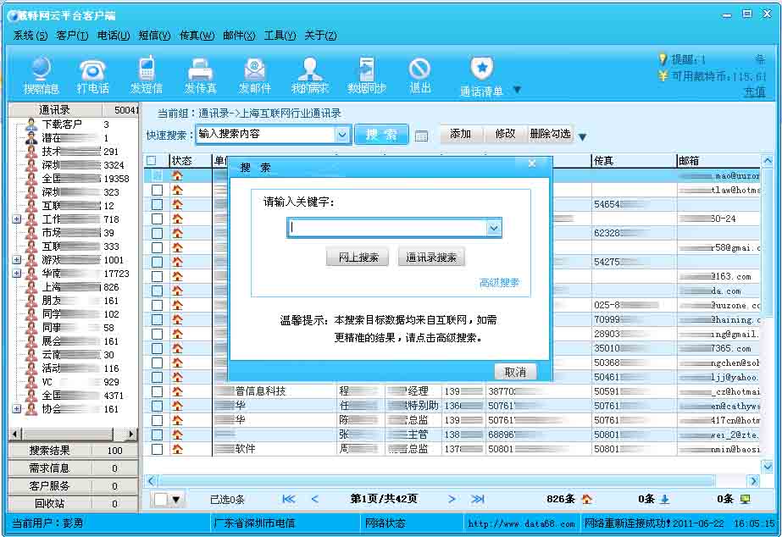Go to next page with the pagination arrow
Image resolution: width=782 pixels, height=537 pixels.
(x=451, y=499)
